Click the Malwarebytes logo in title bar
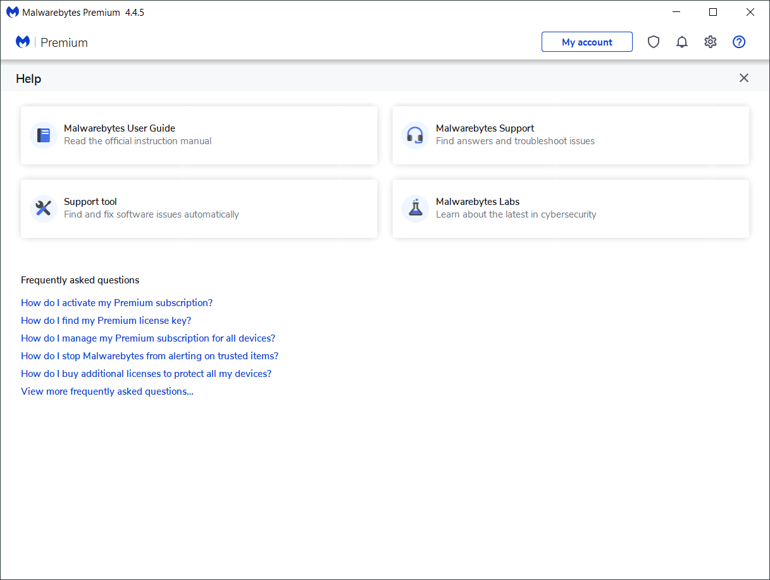Screen dimensions: 770x580 [x=13, y=12]
